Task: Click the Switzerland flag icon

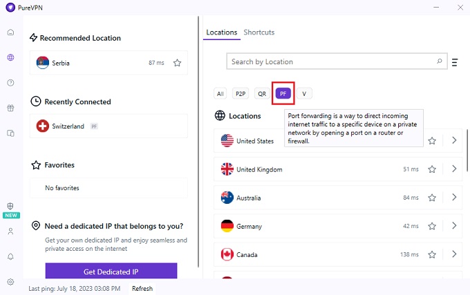Action: click(x=43, y=126)
